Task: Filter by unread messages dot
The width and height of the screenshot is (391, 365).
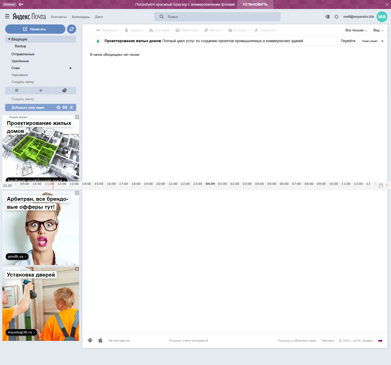Action: [41, 90]
